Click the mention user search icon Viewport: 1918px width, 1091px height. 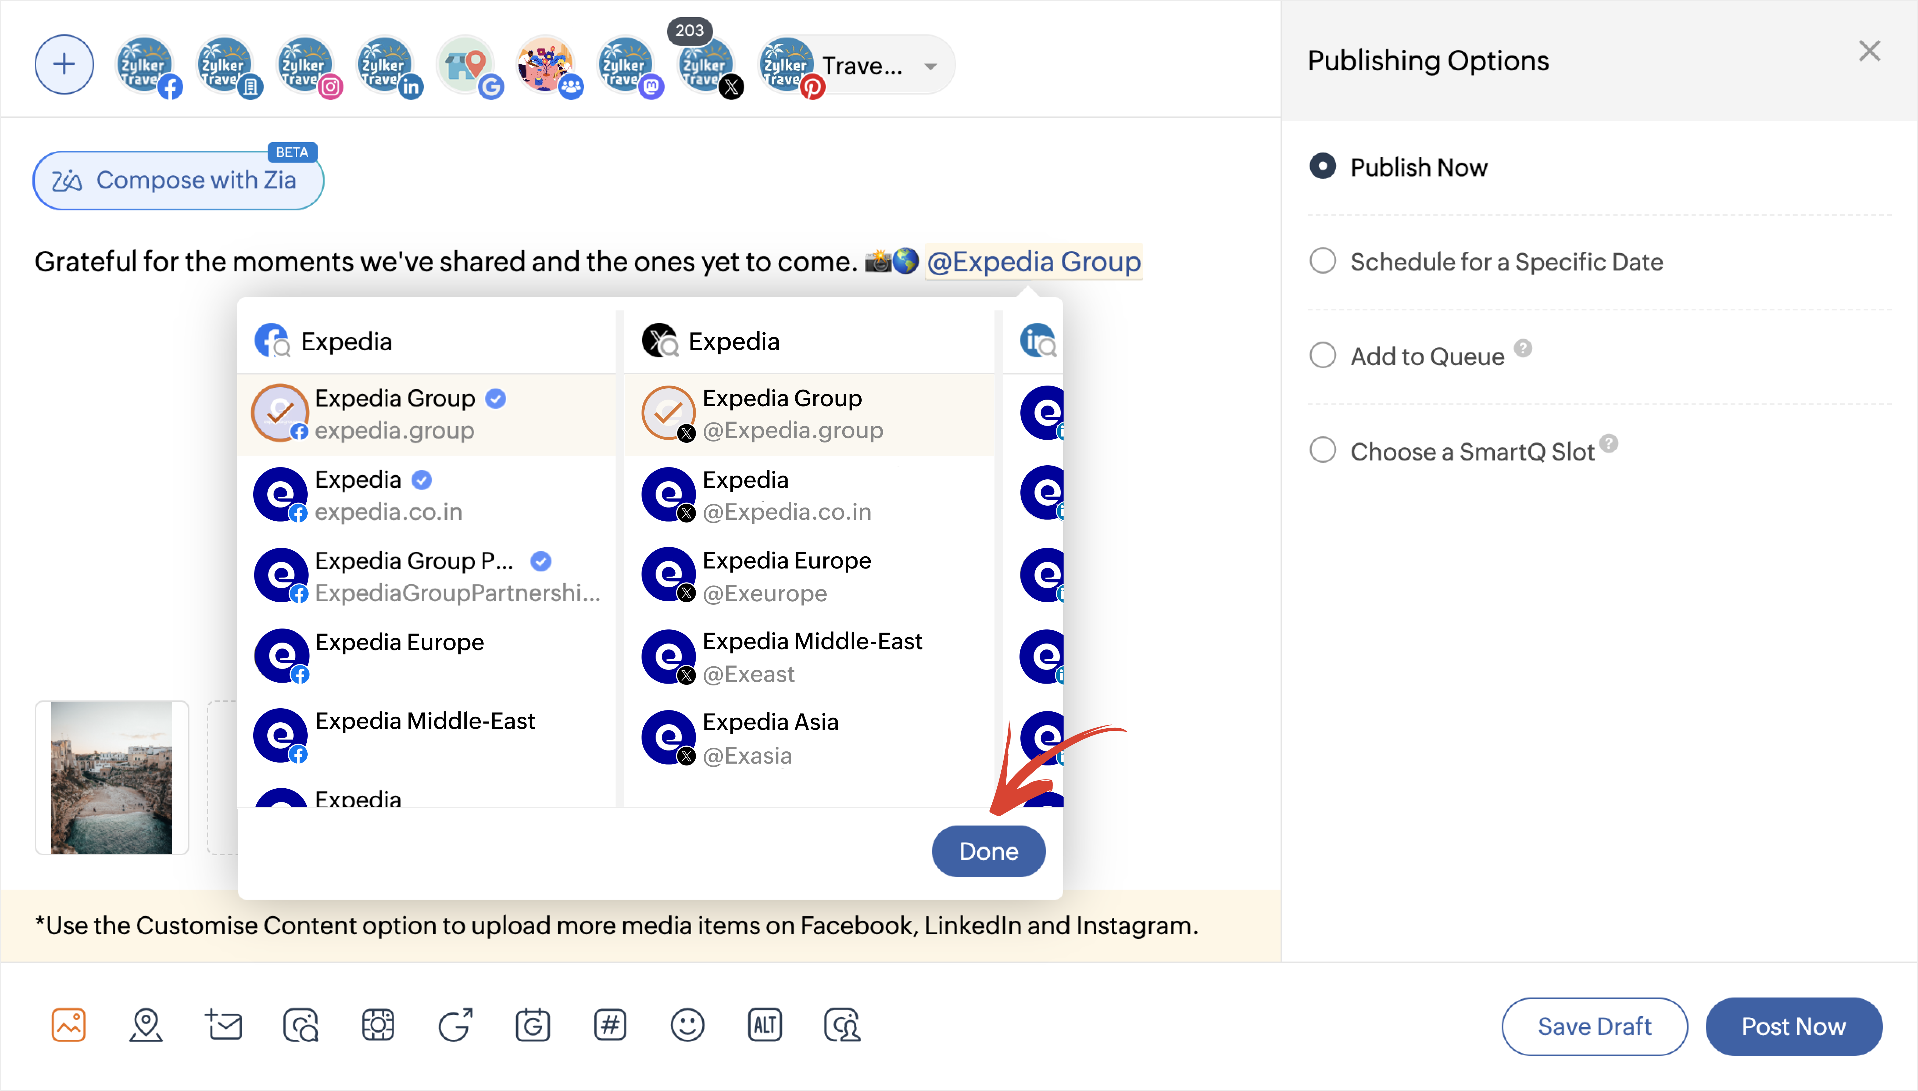pos(843,1025)
